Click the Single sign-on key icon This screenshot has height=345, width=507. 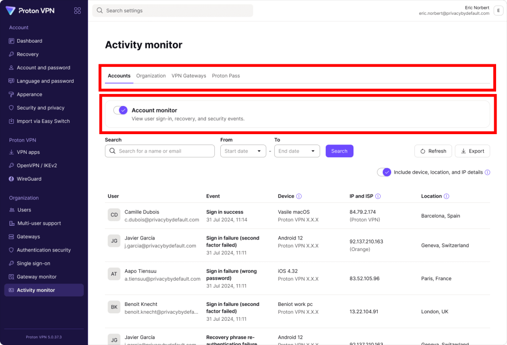[11, 263]
